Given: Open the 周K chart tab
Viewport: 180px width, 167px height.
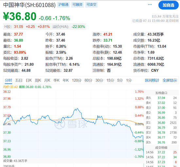Looking at the screenshot, I should 38,80.
